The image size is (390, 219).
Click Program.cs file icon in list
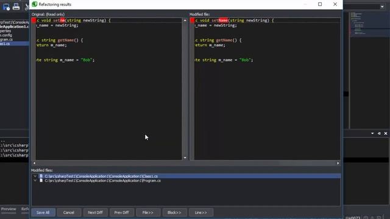click(41, 181)
